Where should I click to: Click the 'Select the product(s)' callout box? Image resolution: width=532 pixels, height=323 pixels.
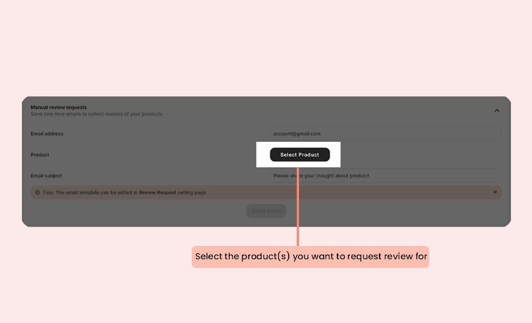pos(310,257)
